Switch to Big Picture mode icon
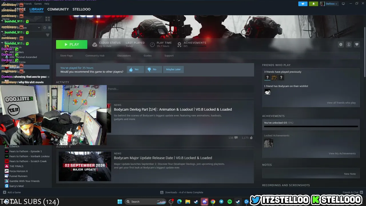Viewport: 366px width, 206px height. pos(343,4)
